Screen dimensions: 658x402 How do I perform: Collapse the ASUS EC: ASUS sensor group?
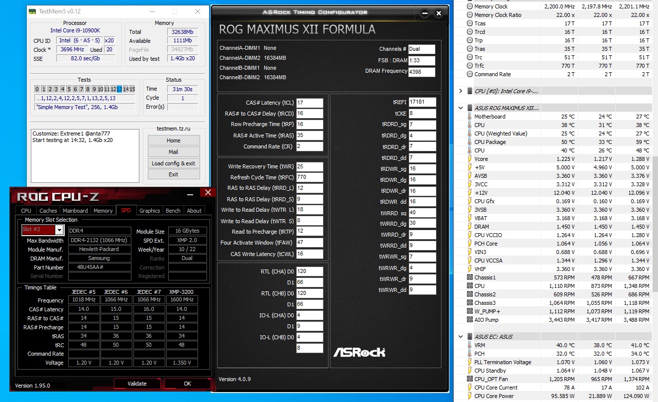tap(460, 337)
